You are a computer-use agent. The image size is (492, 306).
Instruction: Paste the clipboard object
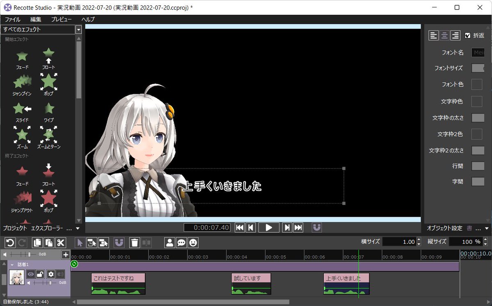pyautogui.click(x=49, y=243)
